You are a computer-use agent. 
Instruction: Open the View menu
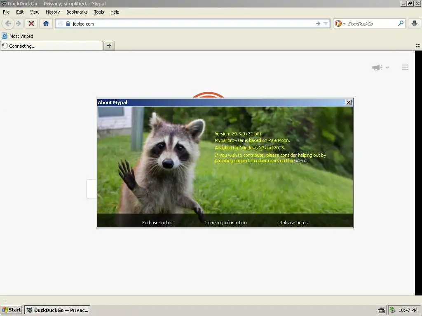pos(35,12)
